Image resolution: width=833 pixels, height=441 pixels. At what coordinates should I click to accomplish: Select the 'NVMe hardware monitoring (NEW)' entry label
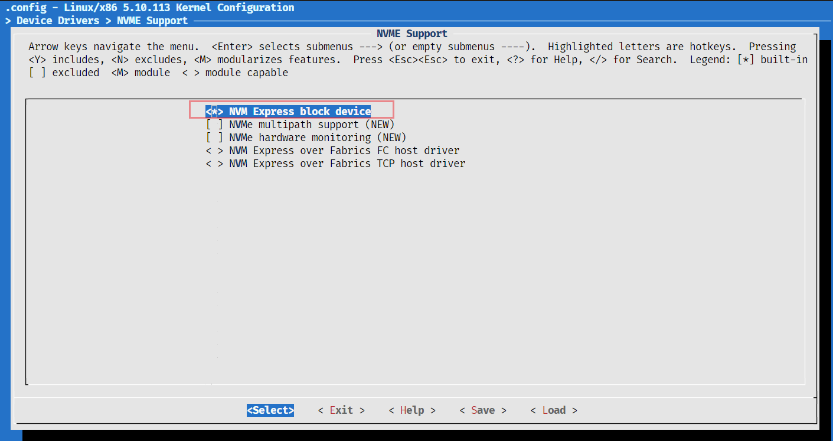[x=318, y=138]
